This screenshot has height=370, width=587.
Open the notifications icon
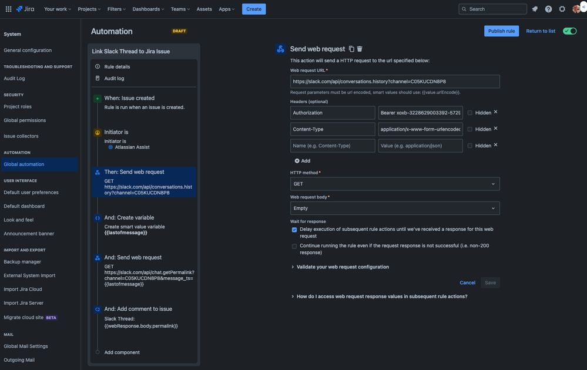coord(535,9)
